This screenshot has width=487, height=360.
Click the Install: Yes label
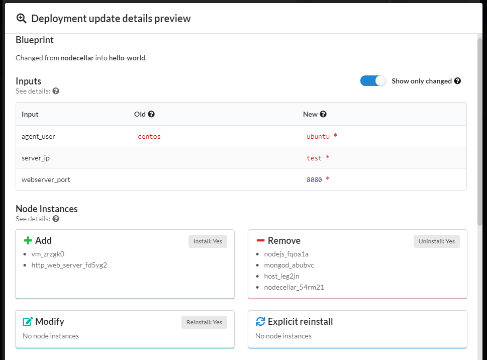(208, 241)
